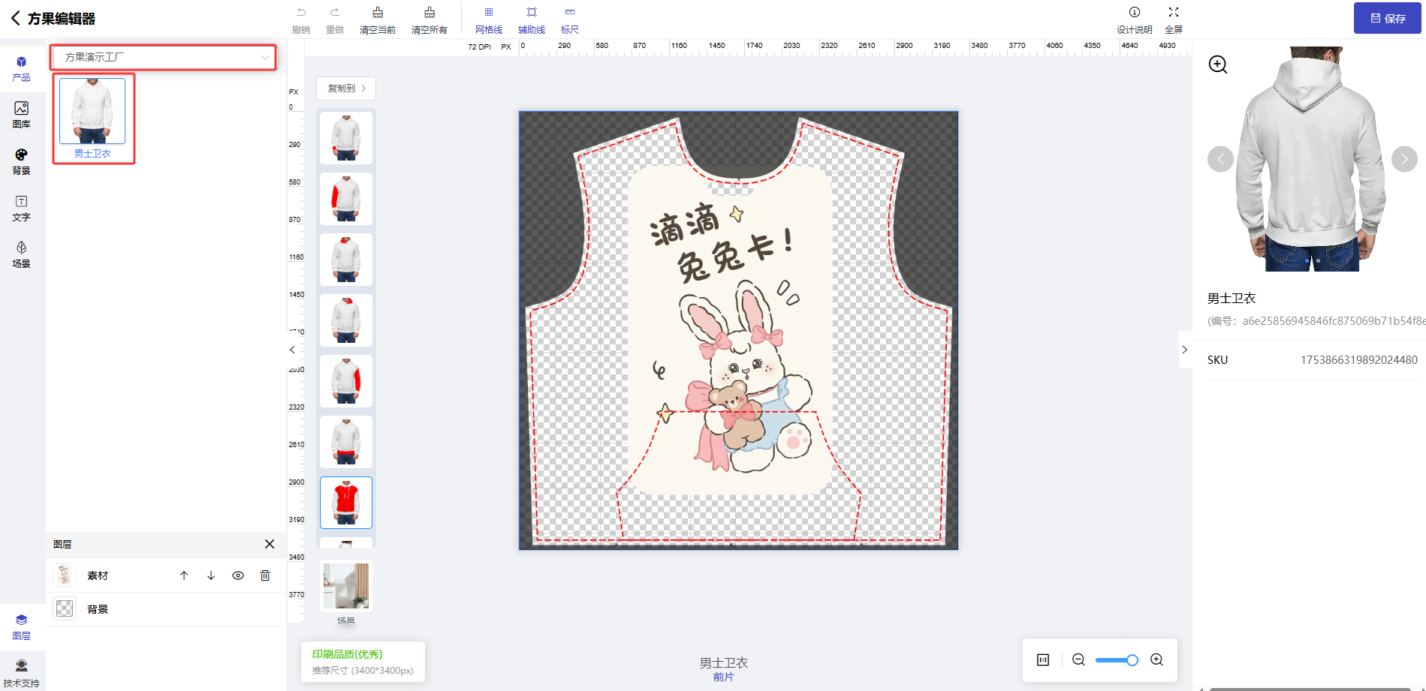The image size is (1426, 691).
Task: Open the 背景 background tab
Action: [x=21, y=162]
